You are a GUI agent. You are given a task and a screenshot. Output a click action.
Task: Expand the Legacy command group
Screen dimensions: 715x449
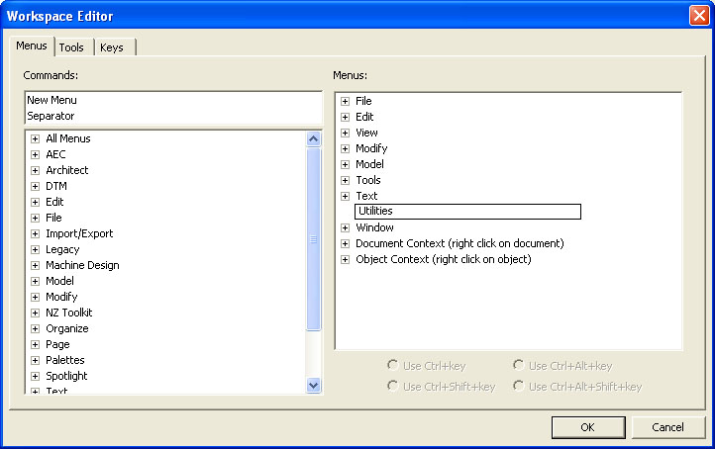click(35, 249)
